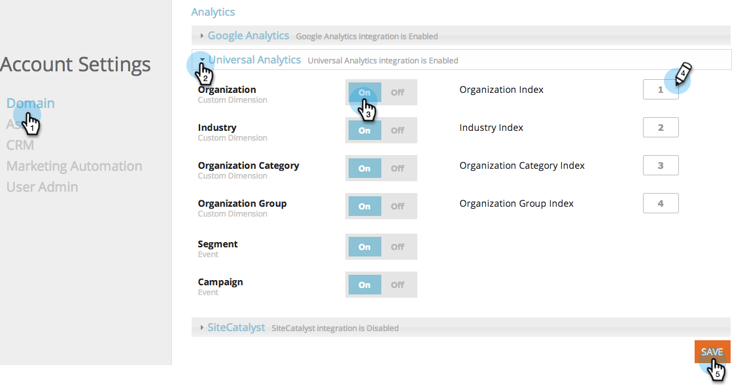Turn on the Organization custom dimension

point(364,92)
